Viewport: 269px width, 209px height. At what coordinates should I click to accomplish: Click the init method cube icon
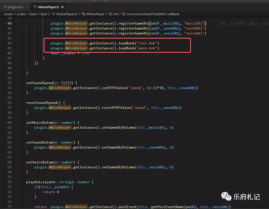110,14
